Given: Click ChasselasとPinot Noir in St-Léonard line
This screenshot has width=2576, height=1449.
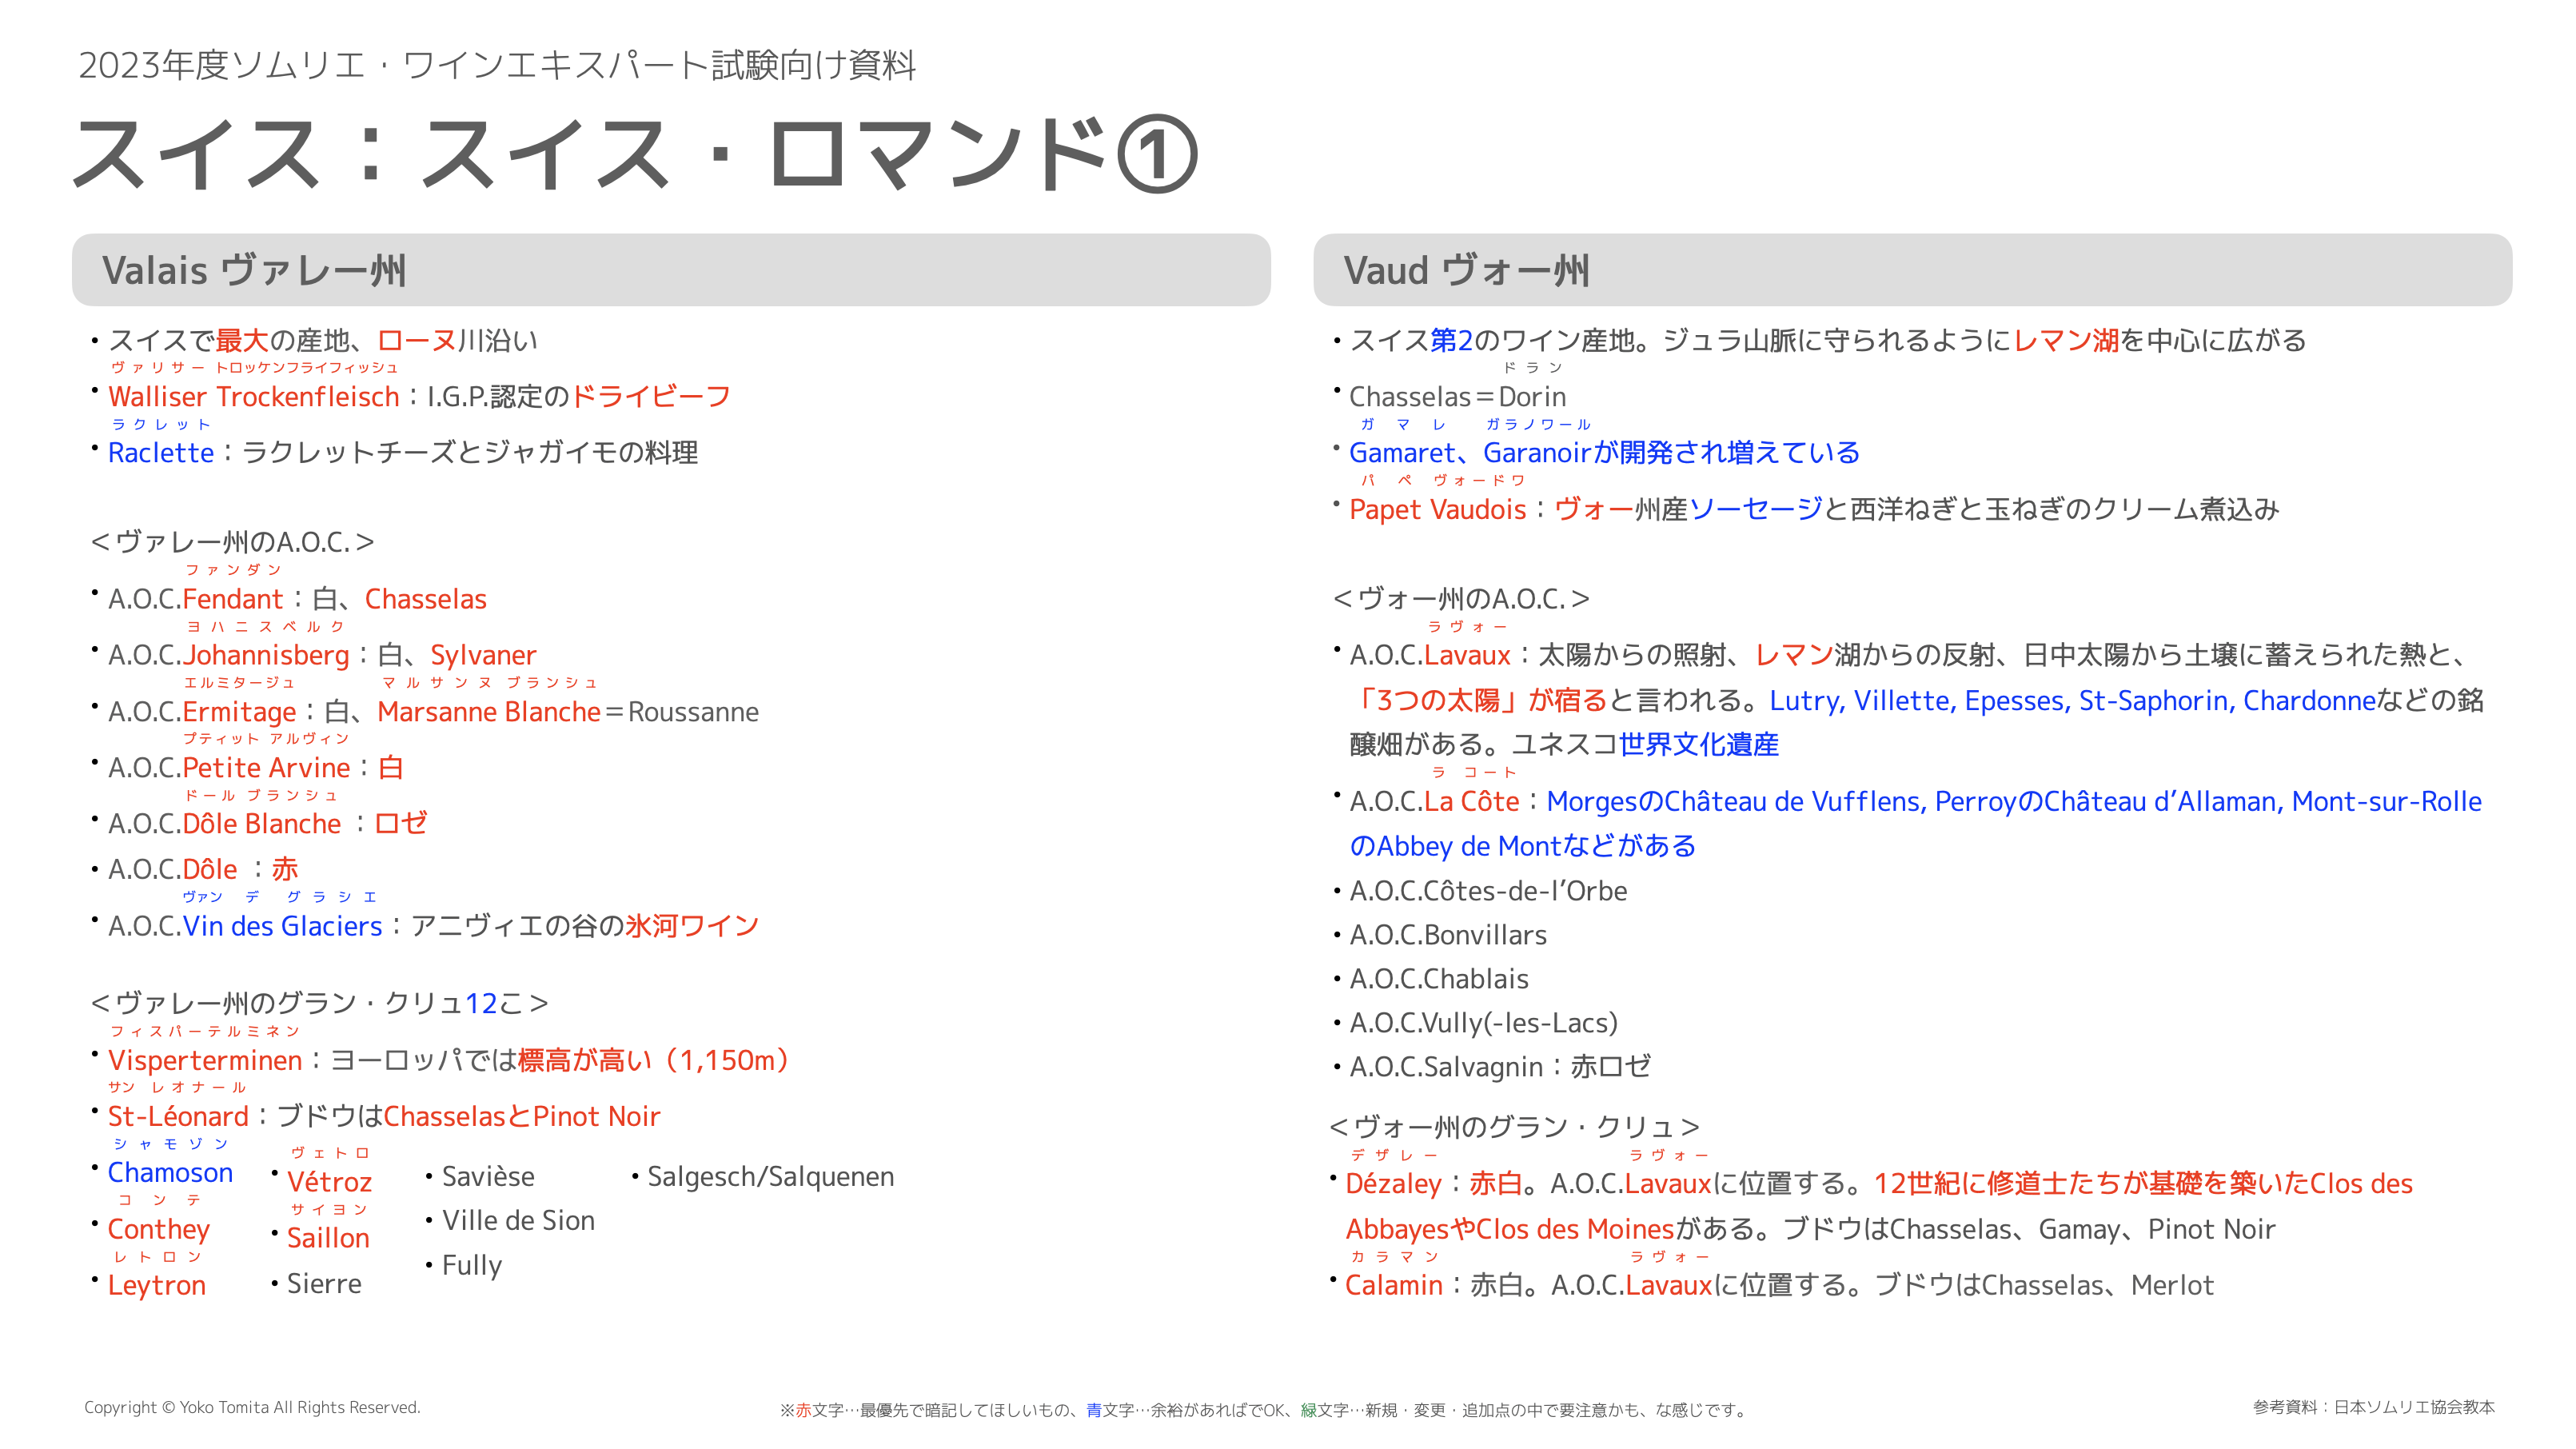Looking at the screenshot, I should [522, 1116].
